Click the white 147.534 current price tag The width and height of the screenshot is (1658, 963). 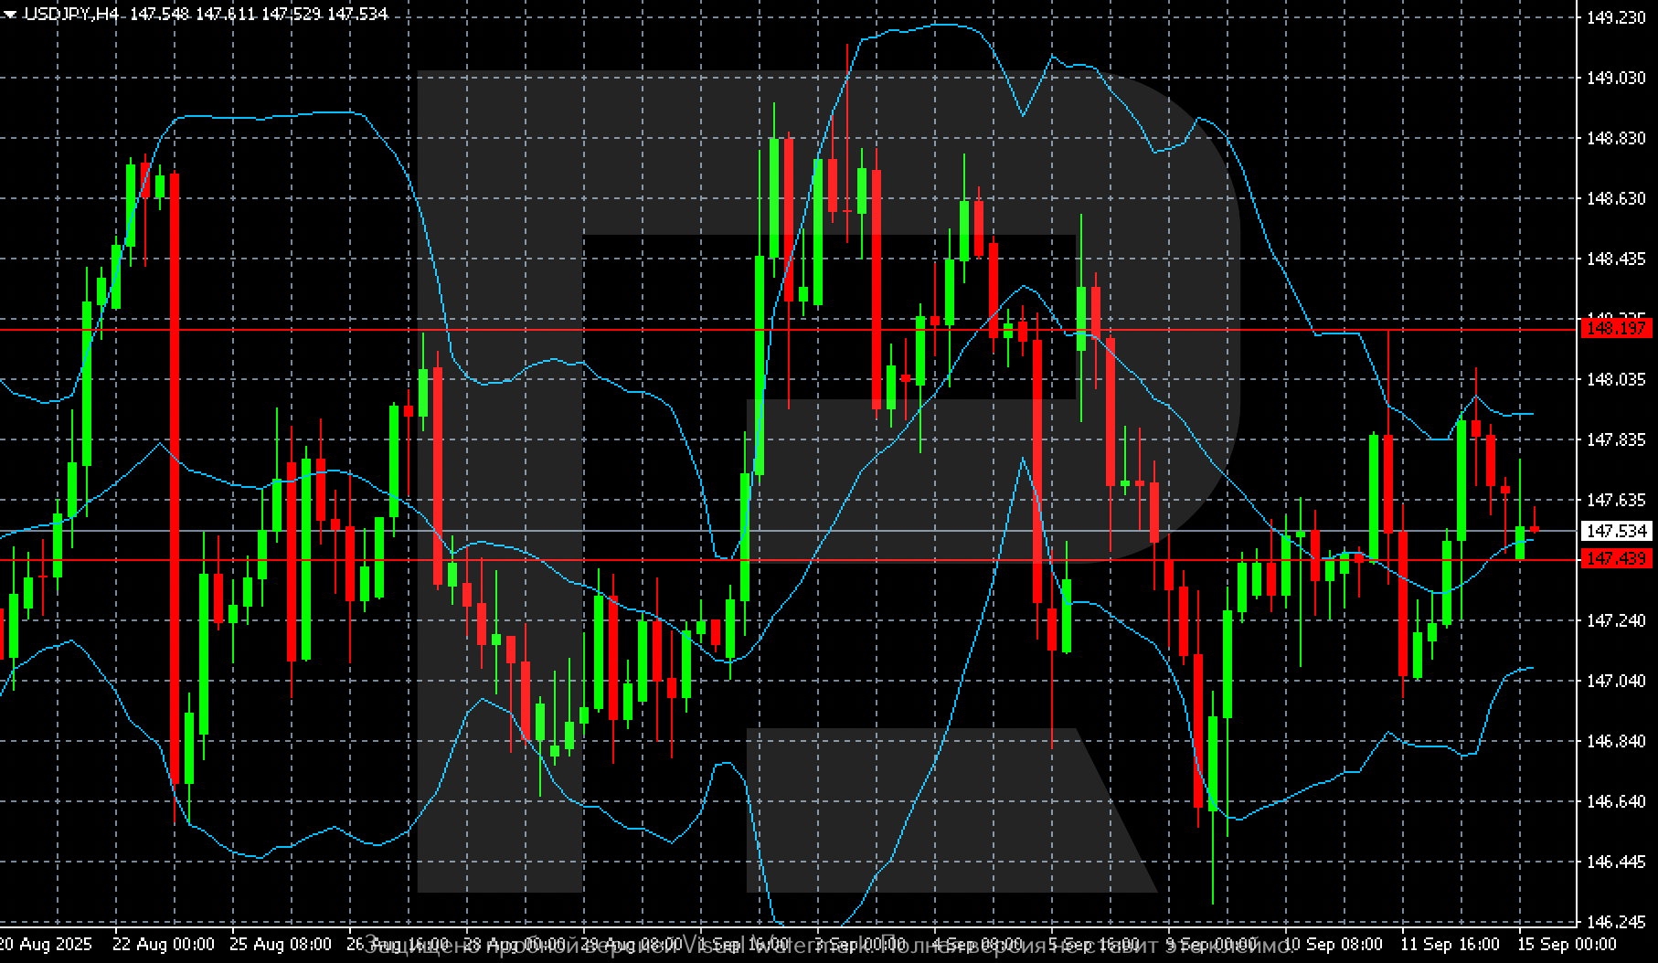click(1616, 531)
